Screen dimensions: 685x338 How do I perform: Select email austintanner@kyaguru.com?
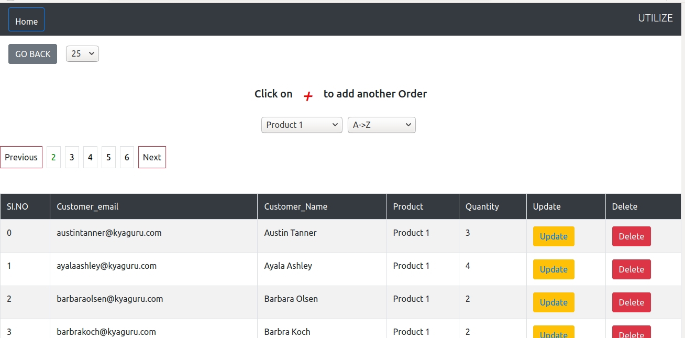click(109, 233)
